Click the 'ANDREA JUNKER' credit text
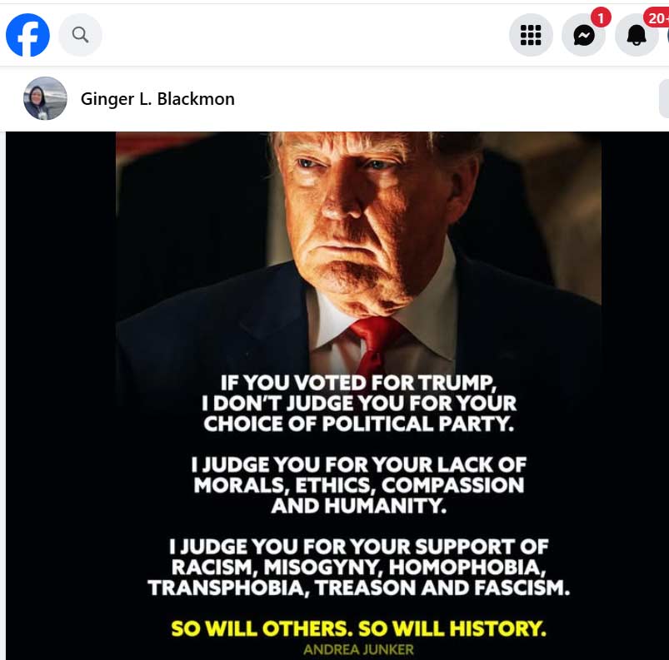This screenshot has height=660, width=669. click(359, 650)
